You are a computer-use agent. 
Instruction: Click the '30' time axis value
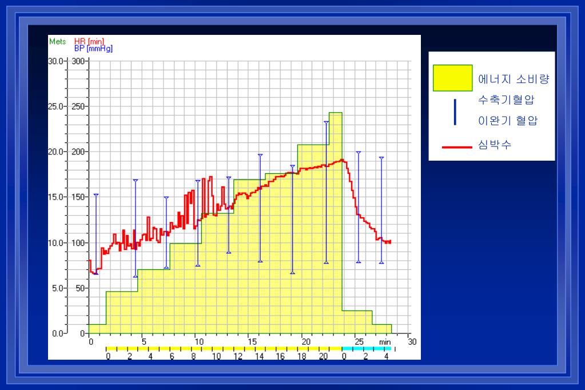pos(412,342)
